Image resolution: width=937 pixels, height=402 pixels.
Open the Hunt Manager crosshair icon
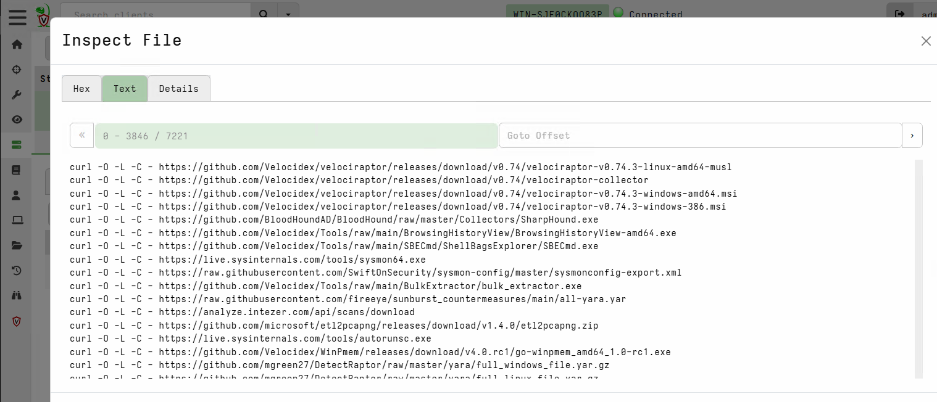(x=17, y=69)
